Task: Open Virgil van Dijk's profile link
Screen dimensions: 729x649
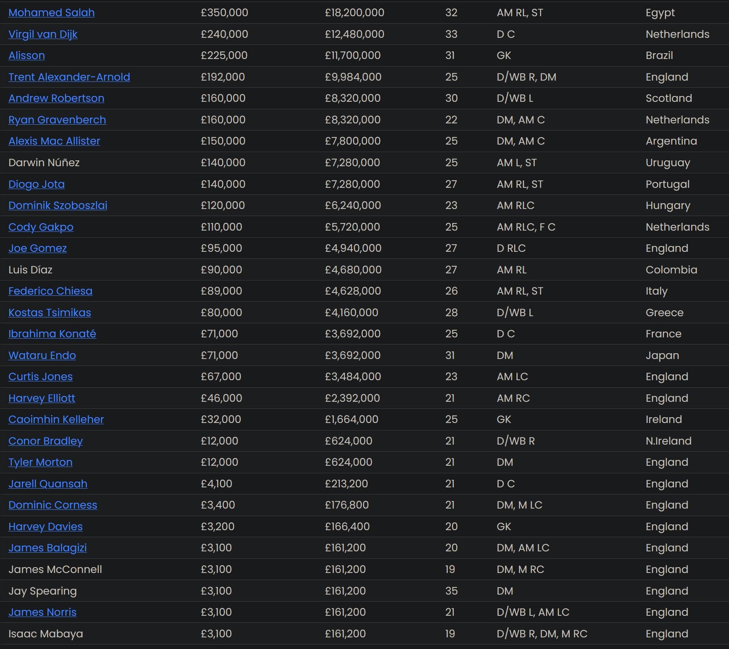Action: pyautogui.click(x=43, y=34)
